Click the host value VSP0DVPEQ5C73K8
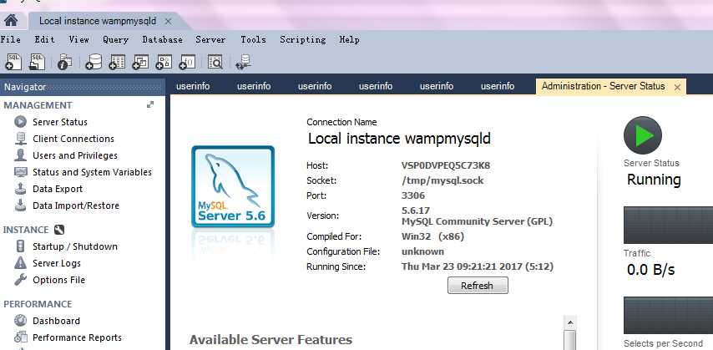 pyautogui.click(x=446, y=165)
